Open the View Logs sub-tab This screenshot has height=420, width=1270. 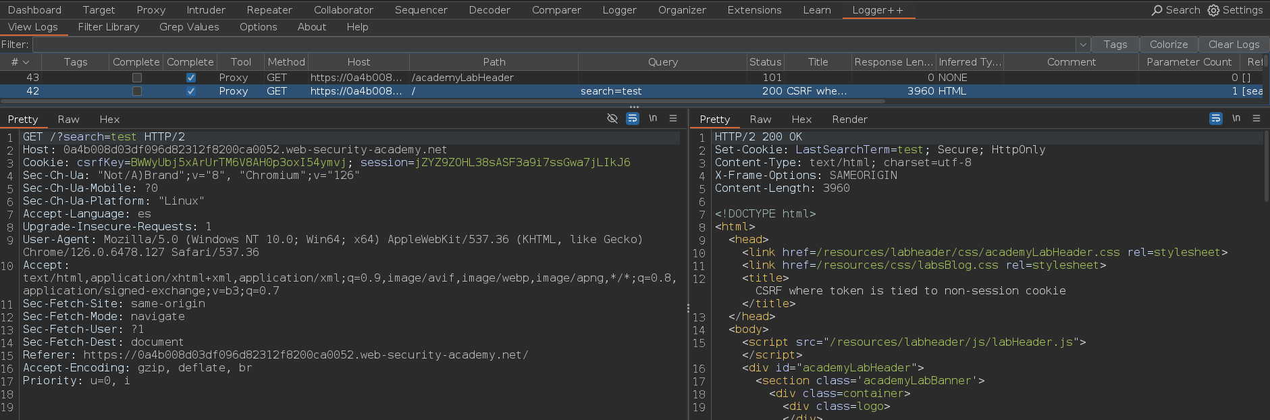(33, 27)
